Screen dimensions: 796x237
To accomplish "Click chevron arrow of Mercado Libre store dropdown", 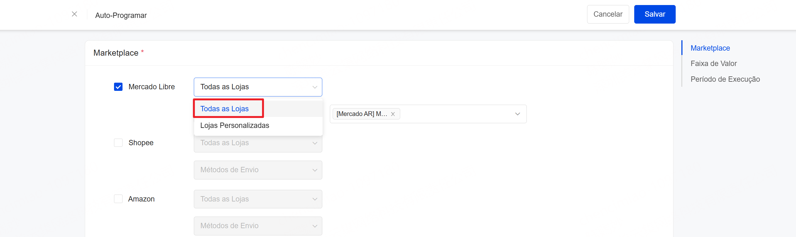I will click(314, 87).
